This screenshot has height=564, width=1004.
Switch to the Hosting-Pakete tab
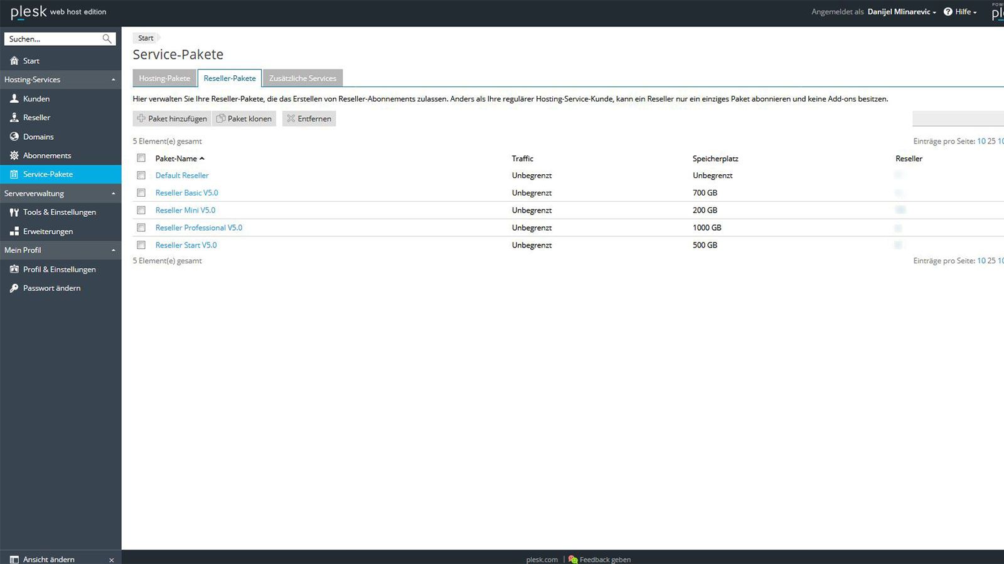pos(164,78)
